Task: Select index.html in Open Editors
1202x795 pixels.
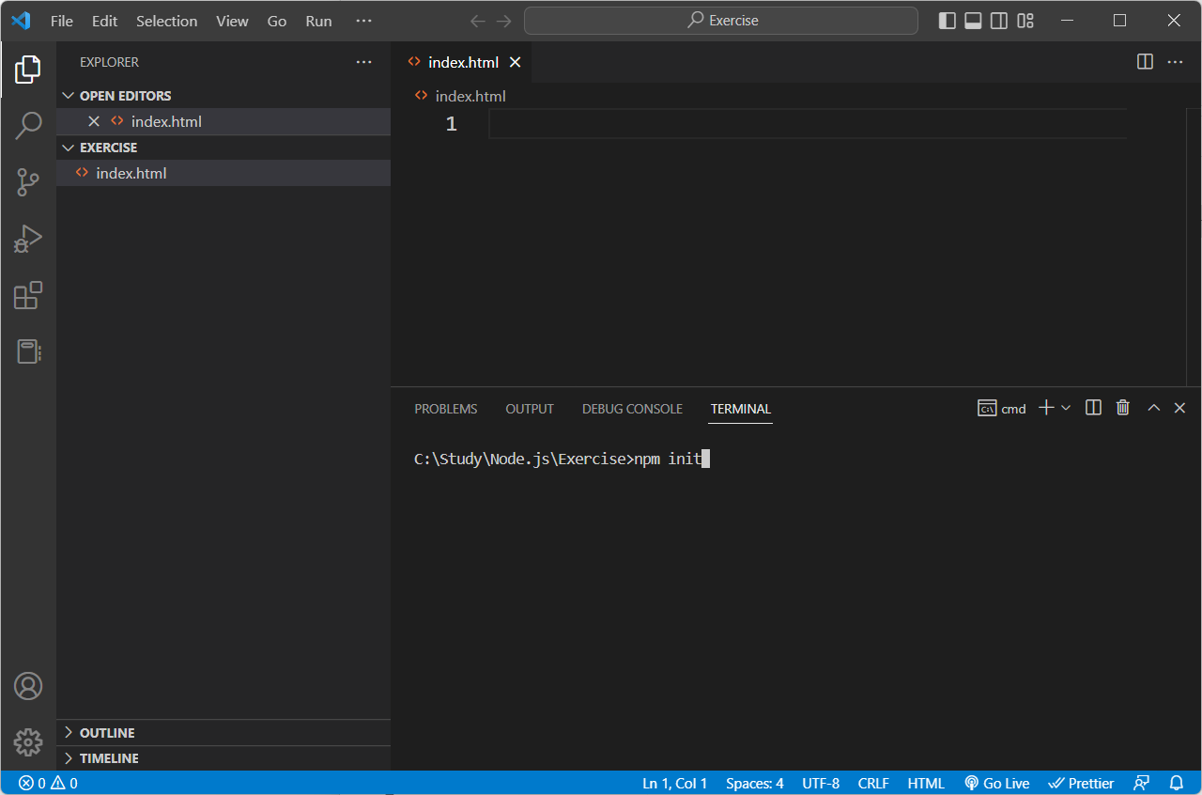Action: click(223, 121)
